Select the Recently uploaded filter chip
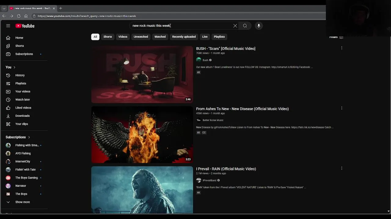 tap(184, 37)
